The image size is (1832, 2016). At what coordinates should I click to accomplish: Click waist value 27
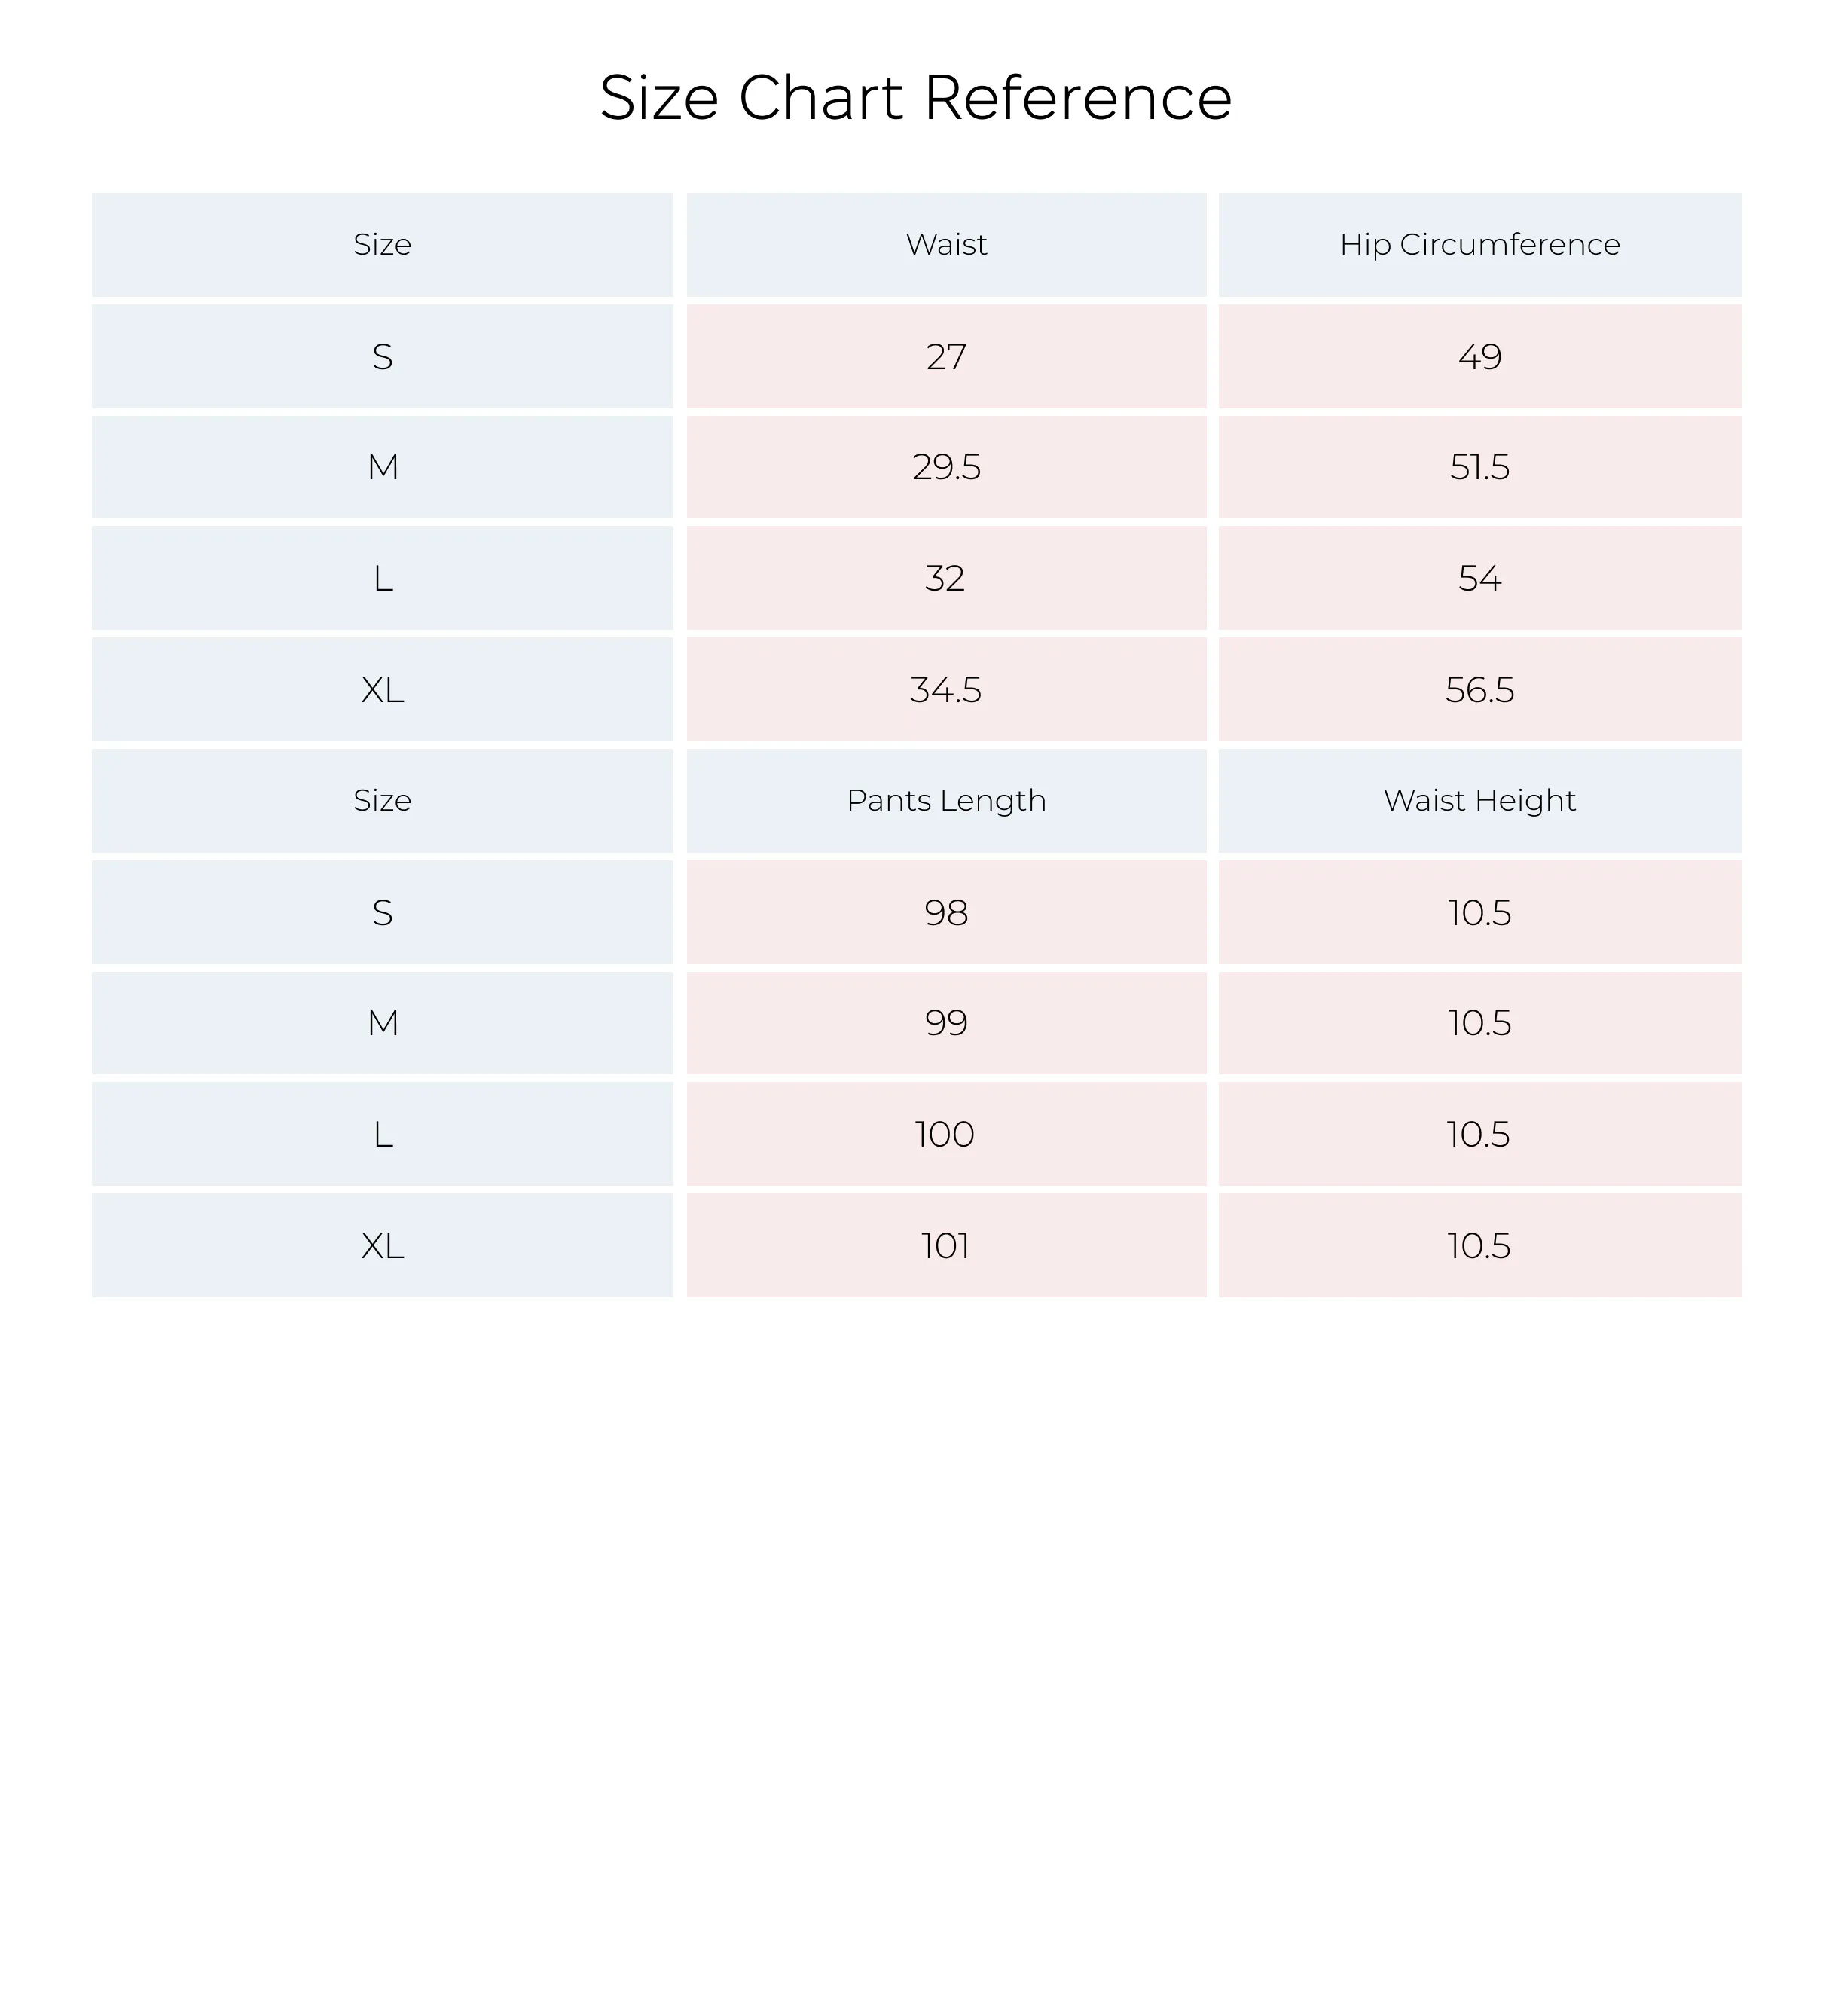coord(946,357)
